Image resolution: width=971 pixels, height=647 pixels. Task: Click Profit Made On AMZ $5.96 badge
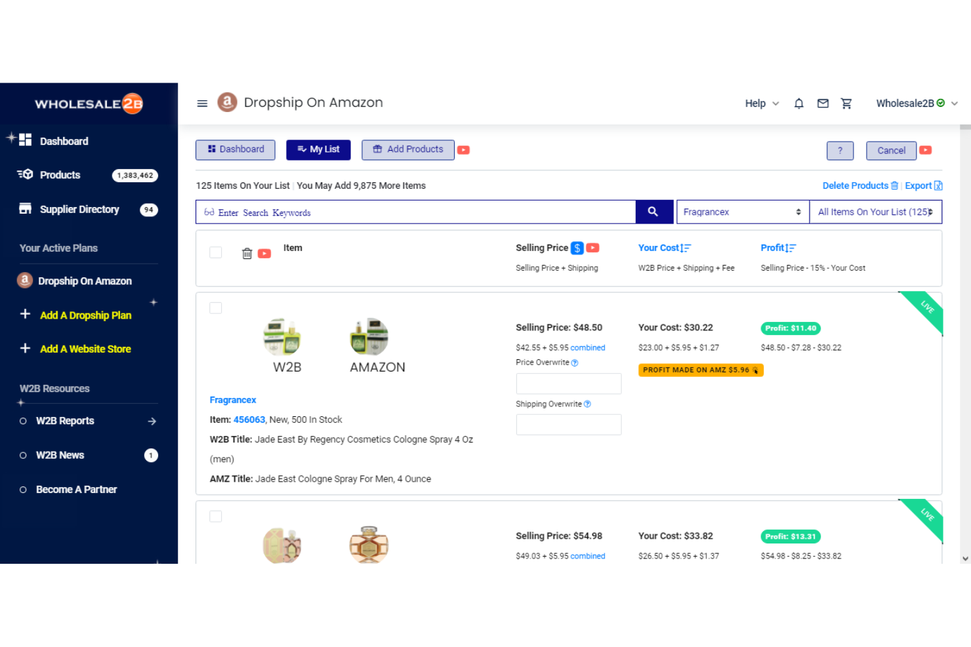[x=701, y=370]
